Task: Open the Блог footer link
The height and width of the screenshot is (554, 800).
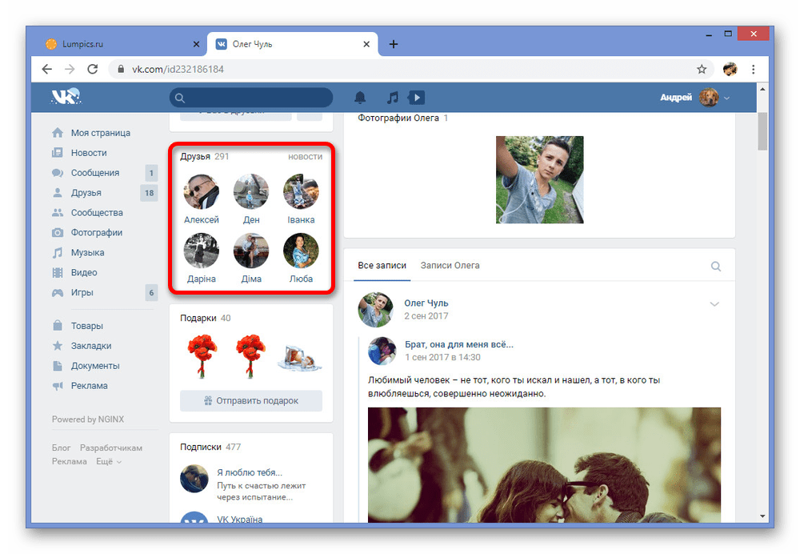Action: click(61, 448)
